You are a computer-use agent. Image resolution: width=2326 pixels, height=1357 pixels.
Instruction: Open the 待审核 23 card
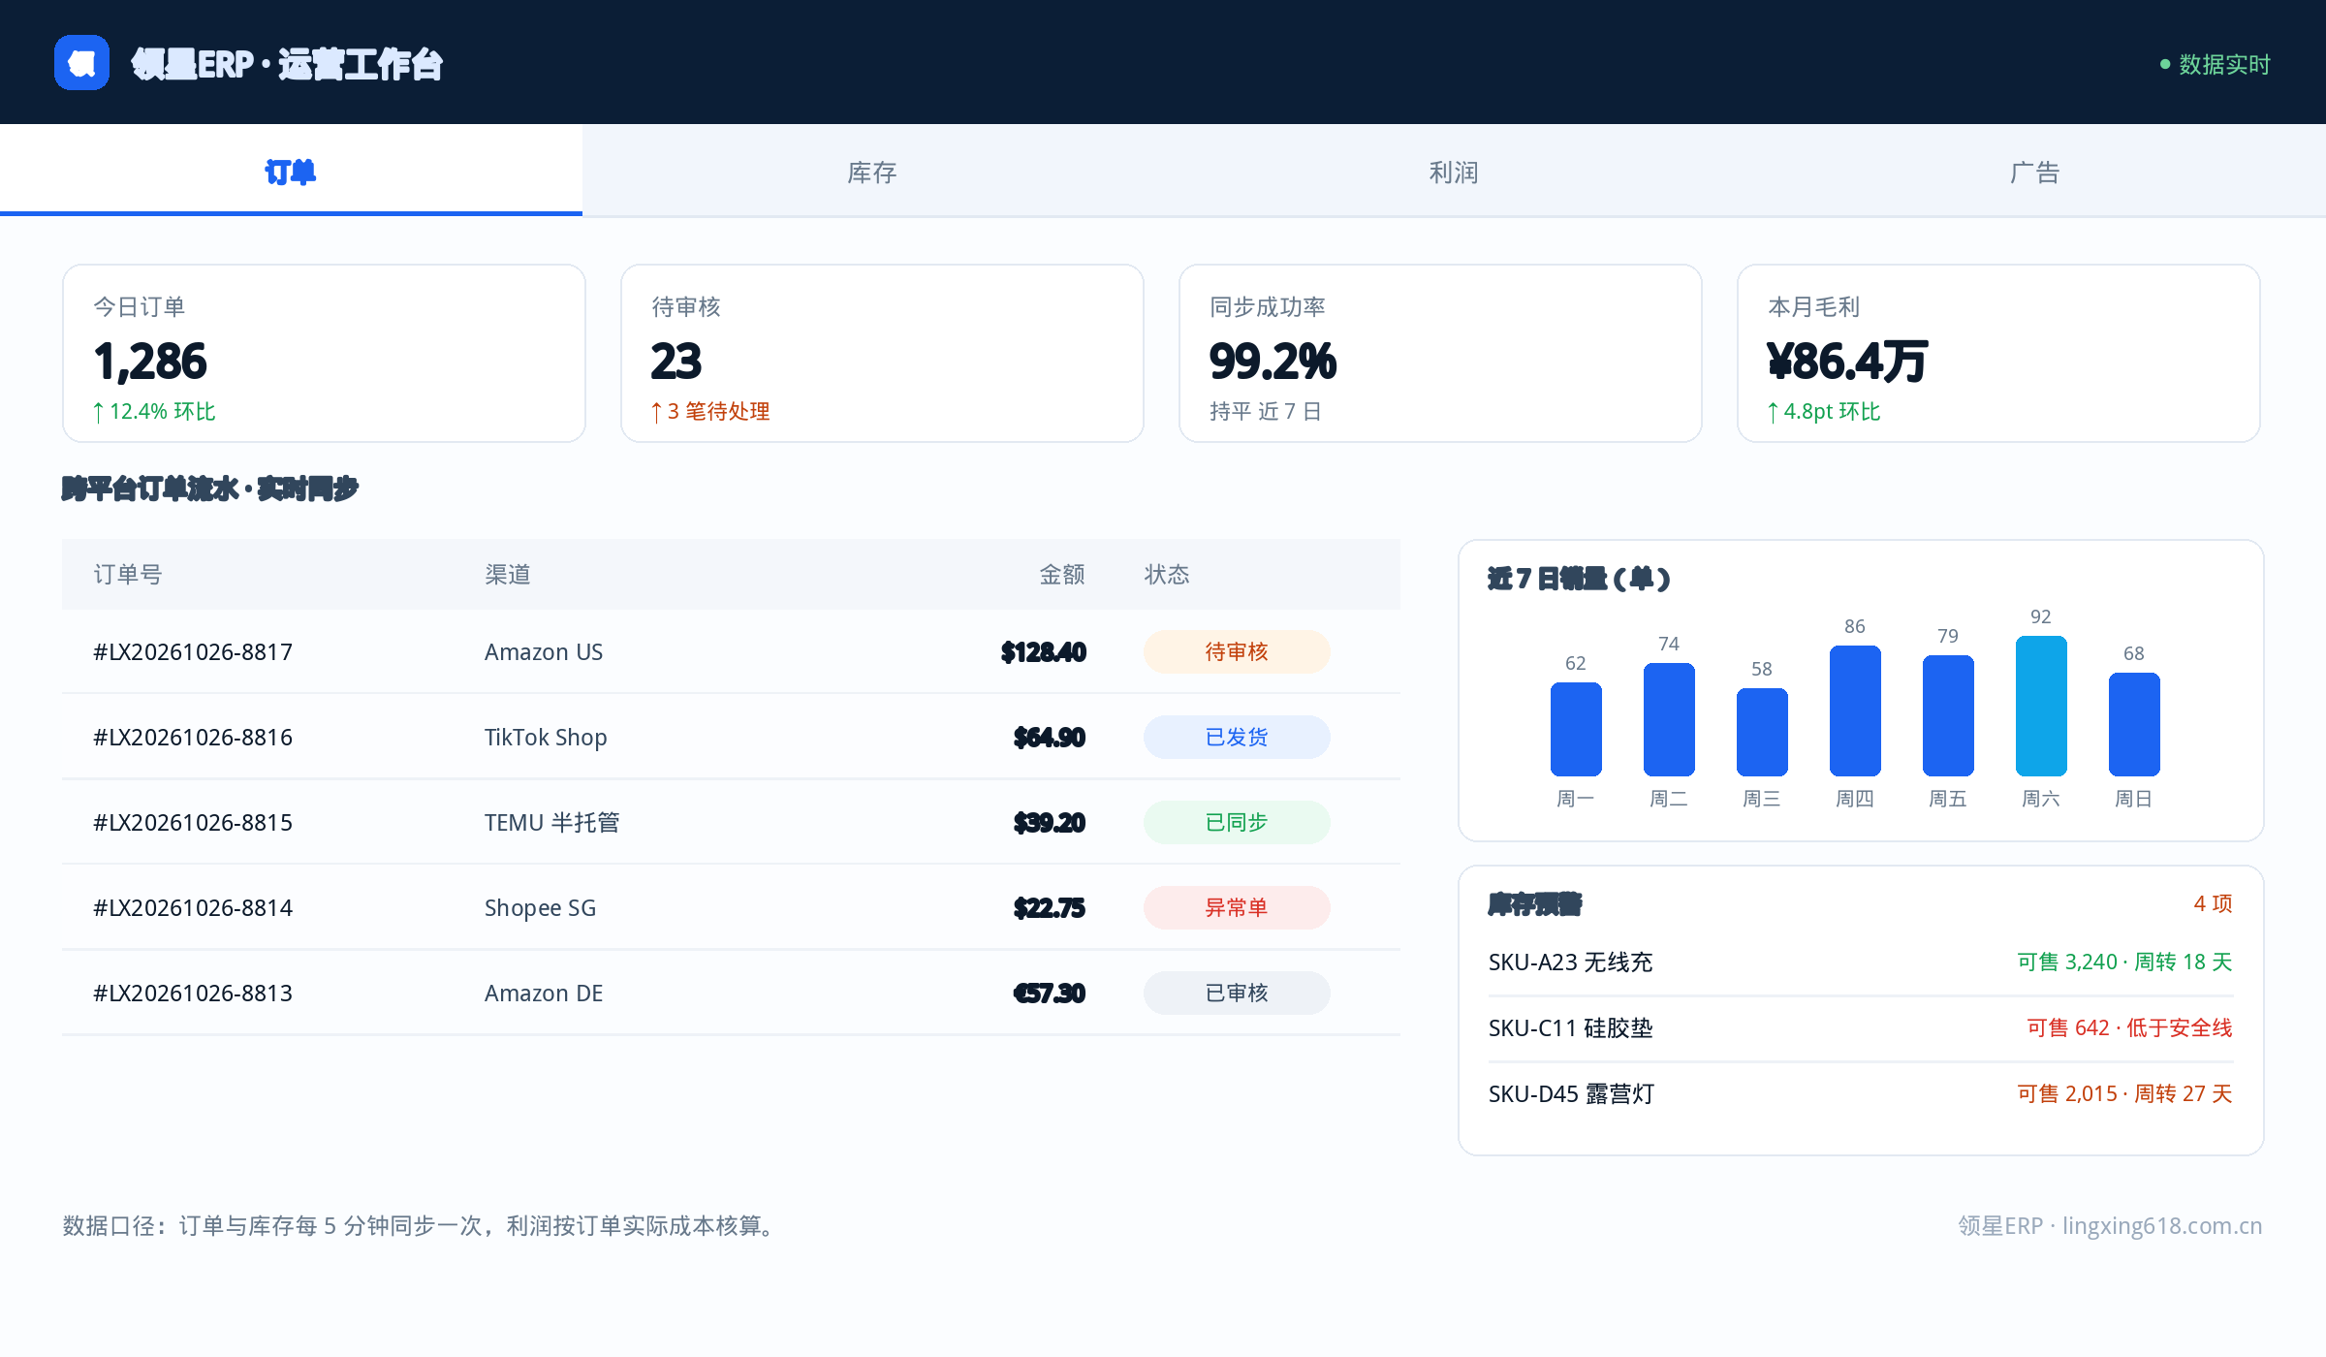tap(882, 353)
